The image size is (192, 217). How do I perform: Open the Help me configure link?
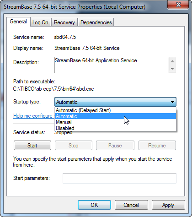34,116
